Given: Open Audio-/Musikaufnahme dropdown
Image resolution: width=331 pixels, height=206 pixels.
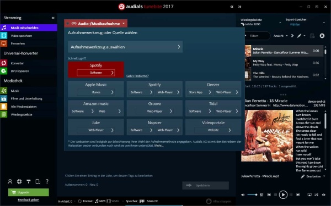Looking at the screenshot, I should [x=96, y=23].
